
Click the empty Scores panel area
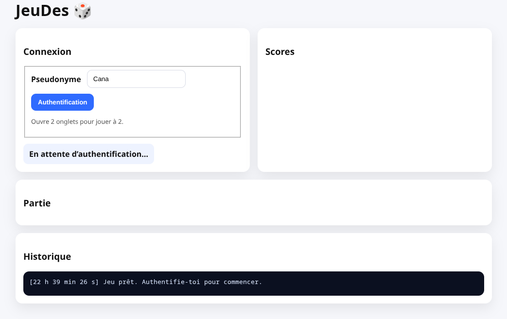(x=374, y=112)
